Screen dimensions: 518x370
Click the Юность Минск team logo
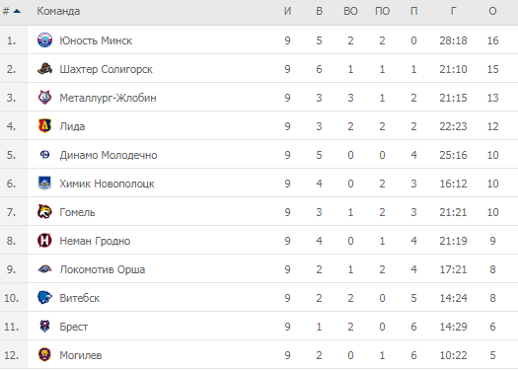[x=44, y=40]
